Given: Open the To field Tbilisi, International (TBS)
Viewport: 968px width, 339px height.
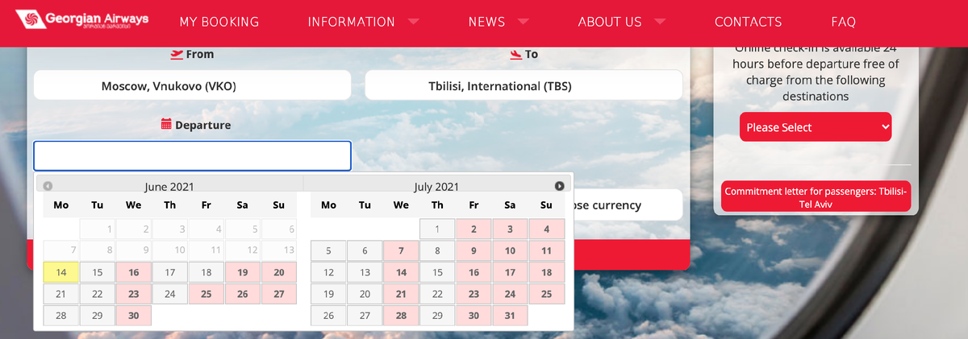Looking at the screenshot, I should [x=524, y=85].
